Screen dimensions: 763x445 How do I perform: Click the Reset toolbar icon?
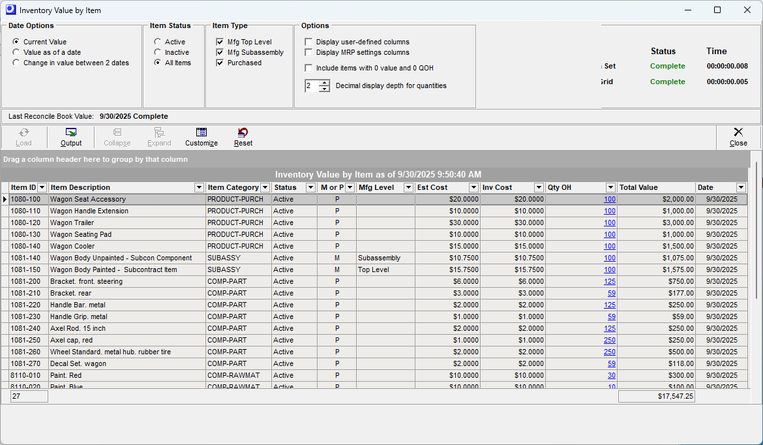click(x=243, y=137)
